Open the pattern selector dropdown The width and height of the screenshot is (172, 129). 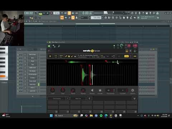pyautogui.click(x=96, y=18)
